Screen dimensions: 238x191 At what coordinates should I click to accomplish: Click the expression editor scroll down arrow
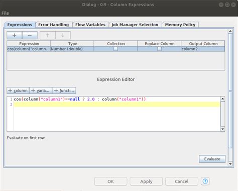coord(222,129)
